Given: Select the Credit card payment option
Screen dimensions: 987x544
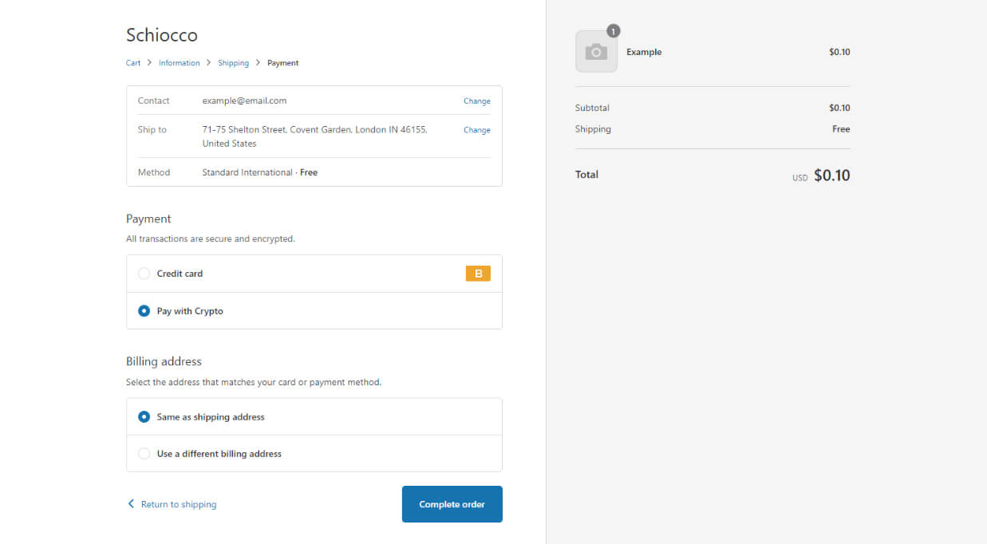Looking at the screenshot, I should coord(144,274).
